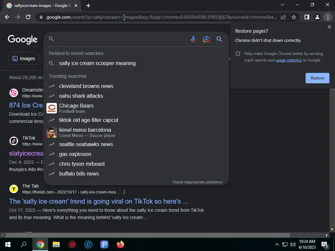This screenshot has height=251, width=335.
Task: Open the network status tray icon
Action: [285, 244]
